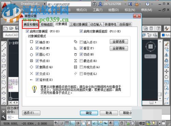Screen dimensions: 171x126
Task: Click the 选项(T)... button
Action: pyautogui.click(x=31, y=113)
